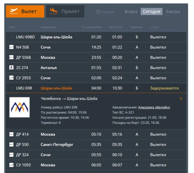Click airline icon beside ДР 414 flight
The image size is (194, 173).
[11, 134]
